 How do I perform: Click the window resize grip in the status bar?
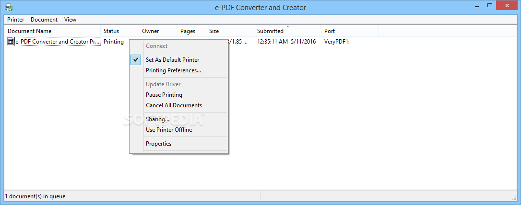pyautogui.click(x=514, y=198)
